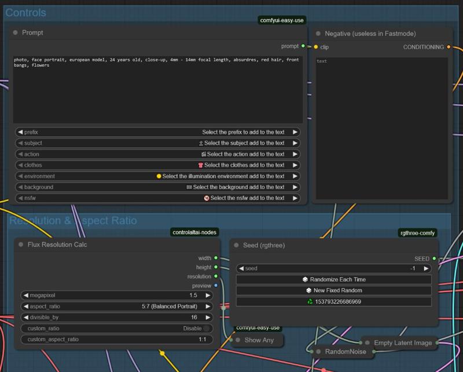Click the comfyui-easy-use badge above Prompt node

point(282,20)
